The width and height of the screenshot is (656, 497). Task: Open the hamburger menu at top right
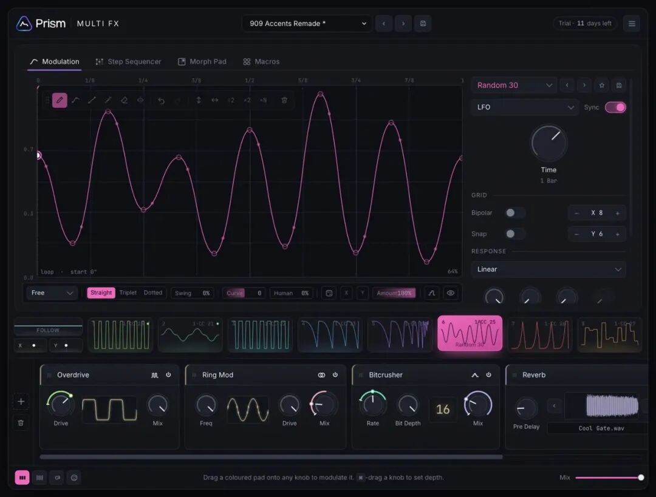point(632,24)
